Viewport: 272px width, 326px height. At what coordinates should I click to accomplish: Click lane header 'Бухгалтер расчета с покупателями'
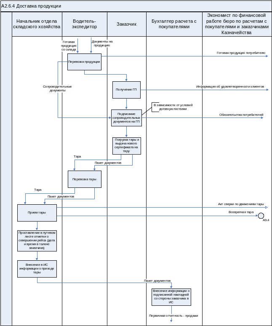click(174, 24)
